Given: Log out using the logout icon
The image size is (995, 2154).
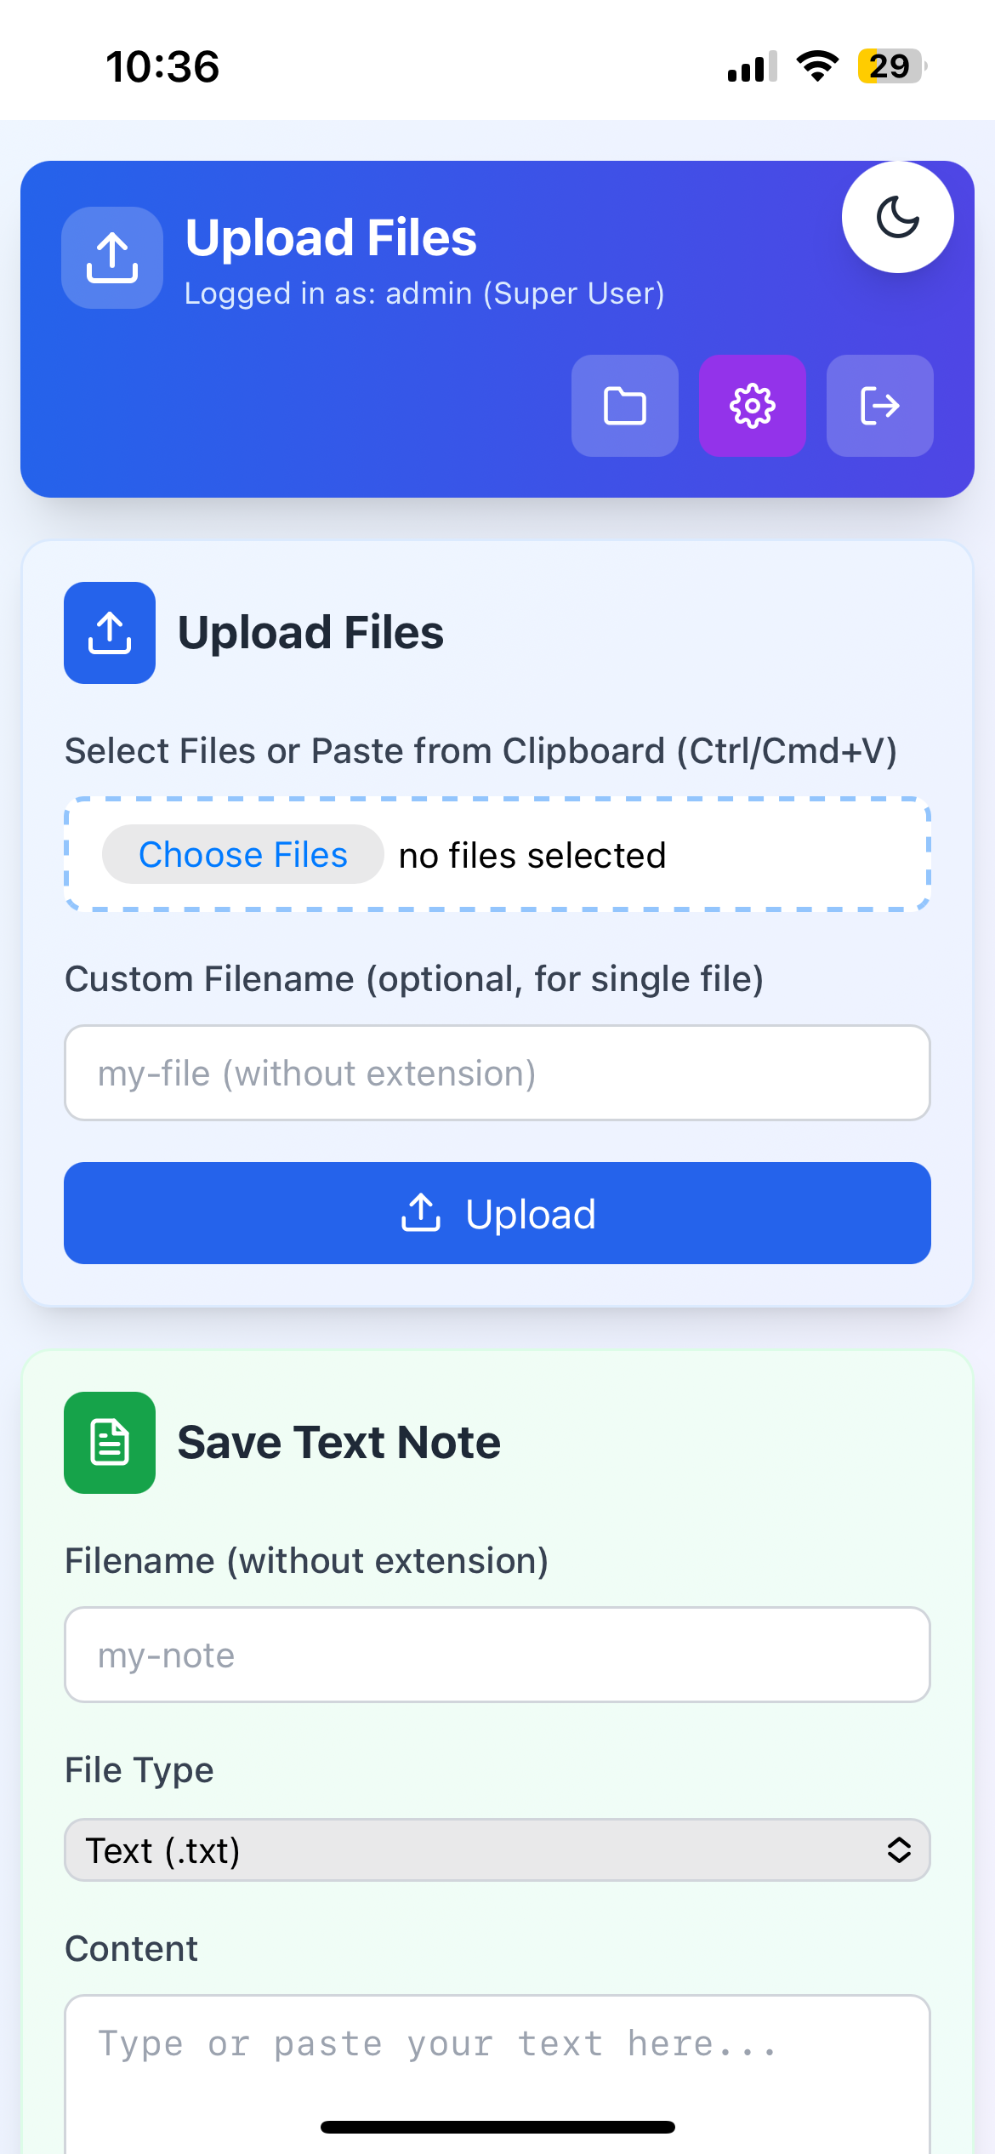Looking at the screenshot, I should pos(879,406).
